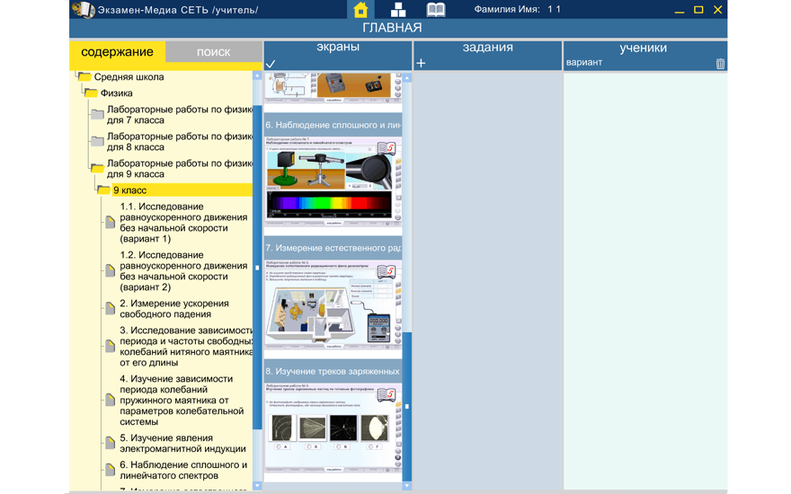Close the Экзамен-Медиа window
This screenshot has height=494, width=791.
point(718,10)
